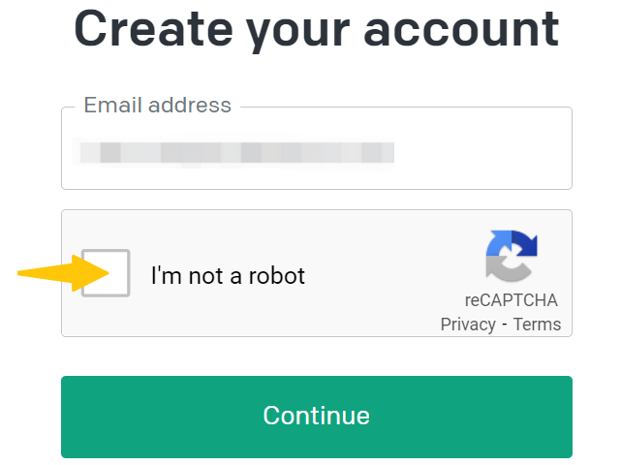Click the light blue arrow of reCAPTCHA logo
This screenshot has width=621, height=465.
[x=499, y=243]
